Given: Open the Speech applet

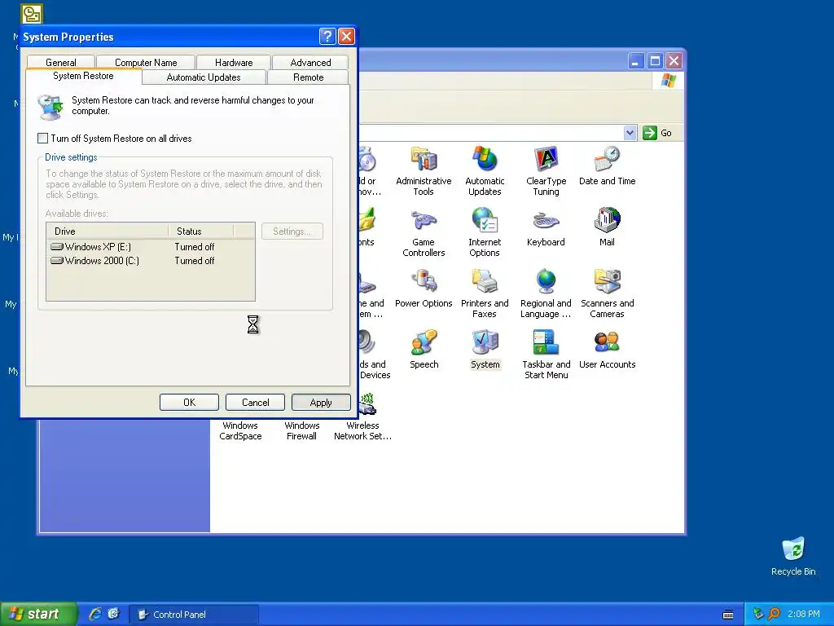Looking at the screenshot, I should click(x=424, y=350).
